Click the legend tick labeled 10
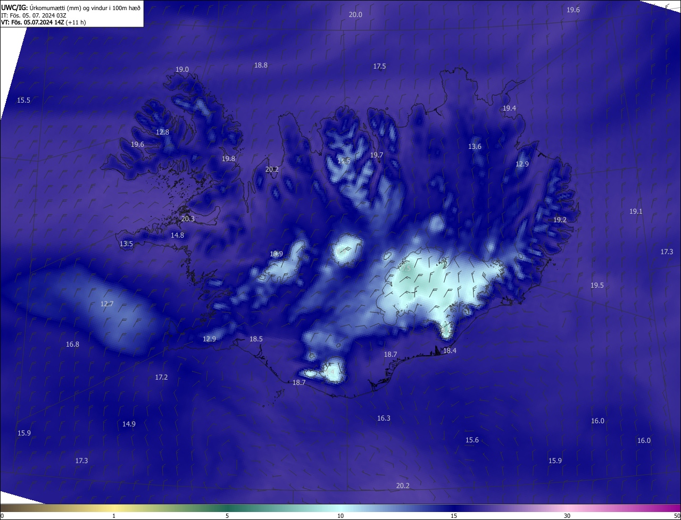 (x=340, y=516)
